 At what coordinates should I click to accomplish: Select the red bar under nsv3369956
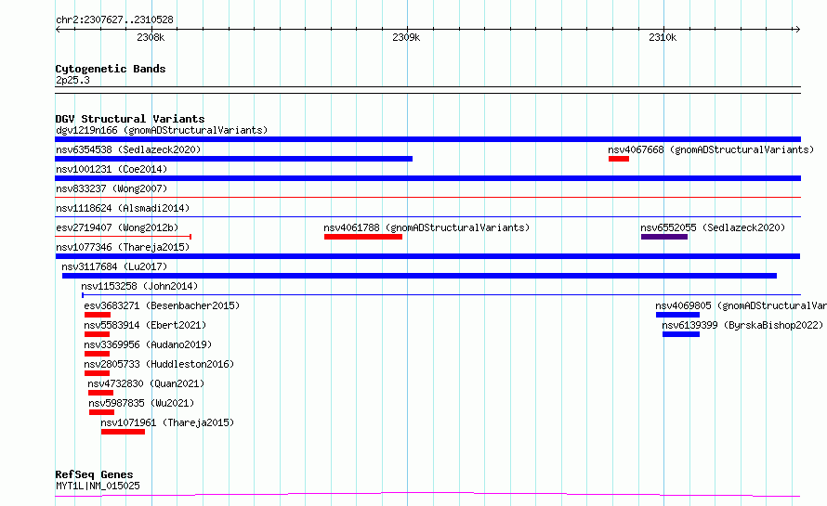click(97, 354)
